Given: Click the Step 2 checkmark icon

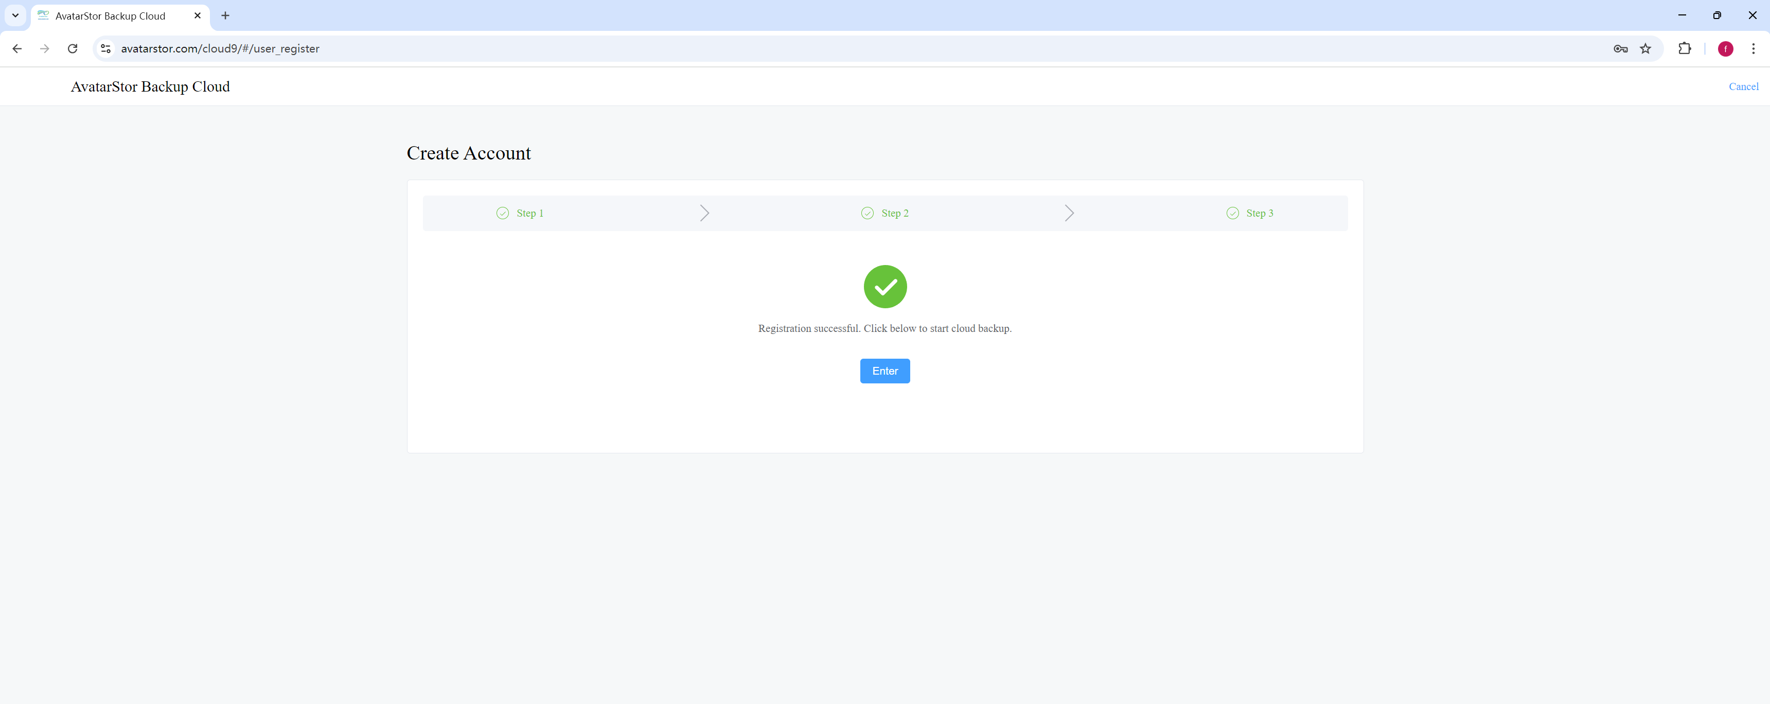Looking at the screenshot, I should pyautogui.click(x=867, y=213).
